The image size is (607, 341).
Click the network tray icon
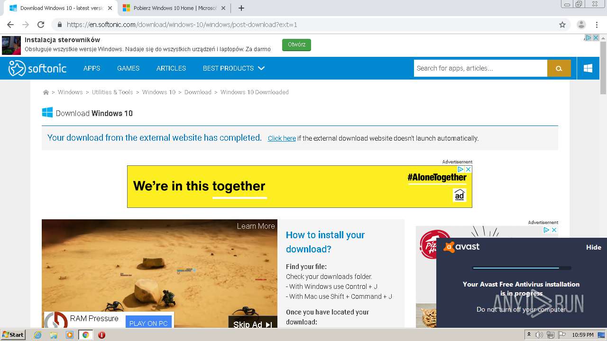point(551,335)
